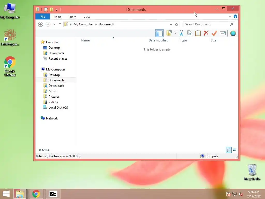Click the folder icon in title bar
Image resolution: width=265 pixels, height=199 pixels.
point(38,10)
